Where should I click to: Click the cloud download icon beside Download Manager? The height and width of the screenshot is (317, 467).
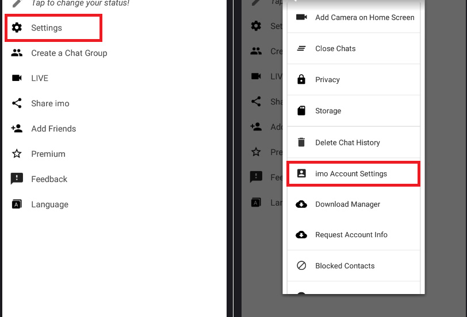[301, 204]
